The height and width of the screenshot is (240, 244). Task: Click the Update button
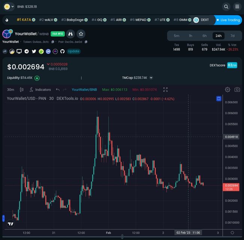click(x=73, y=51)
